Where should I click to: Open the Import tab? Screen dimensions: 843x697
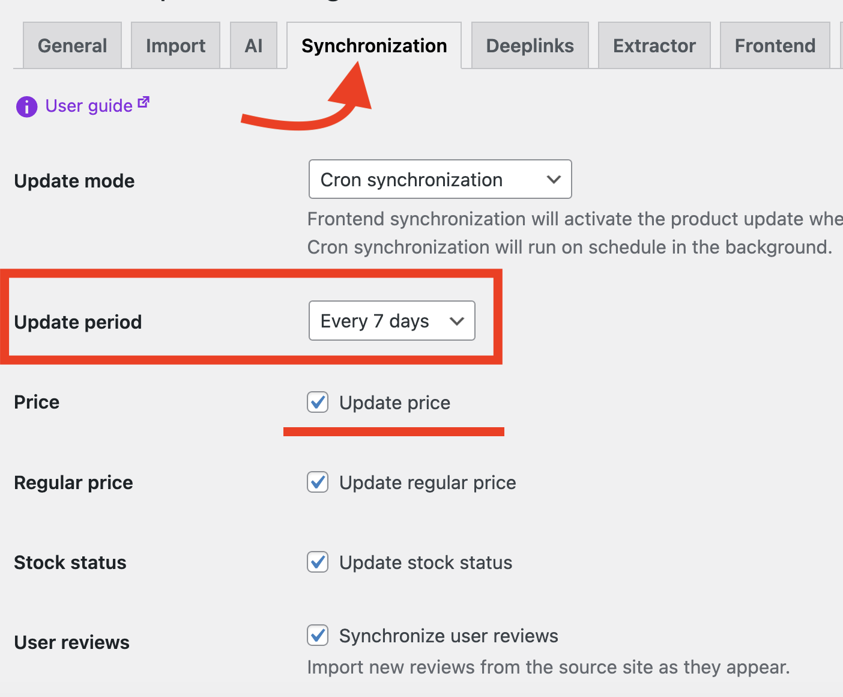(x=175, y=46)
